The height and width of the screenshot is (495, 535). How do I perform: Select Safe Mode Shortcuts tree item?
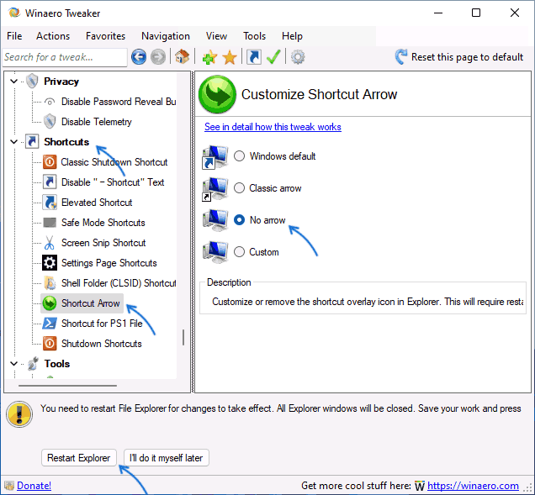[103, 223]
